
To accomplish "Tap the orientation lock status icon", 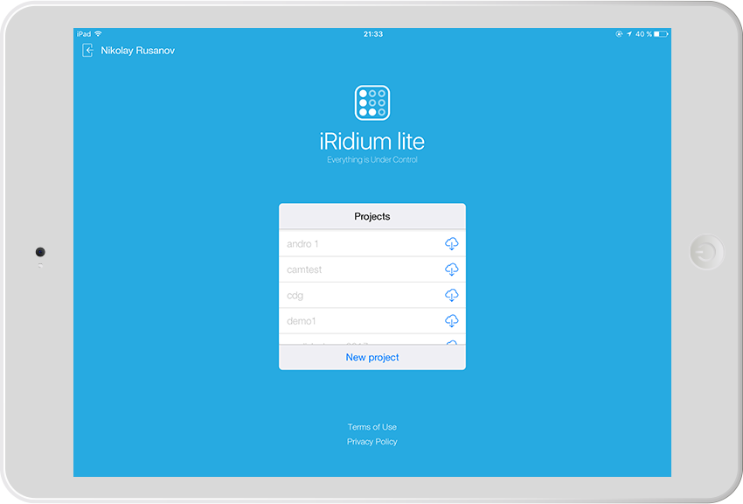I will click(619, 34).
